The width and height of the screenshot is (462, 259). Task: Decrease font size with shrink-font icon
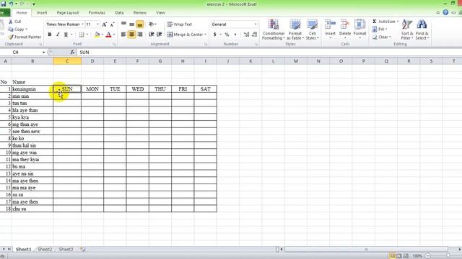113,24
